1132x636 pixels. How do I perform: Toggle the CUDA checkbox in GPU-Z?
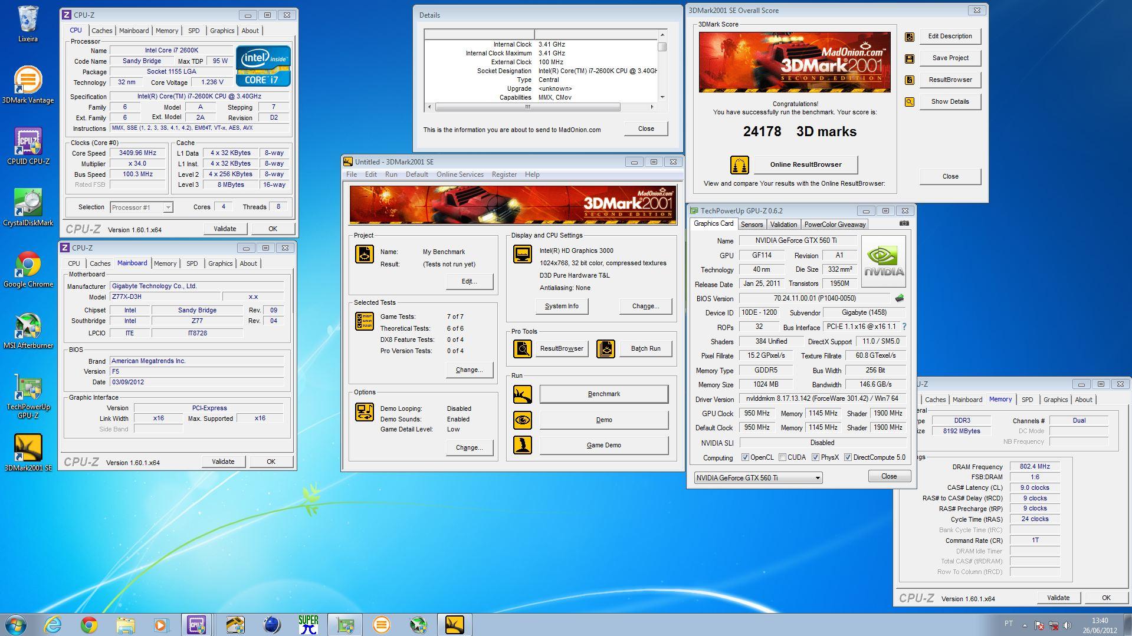(782, 457)
